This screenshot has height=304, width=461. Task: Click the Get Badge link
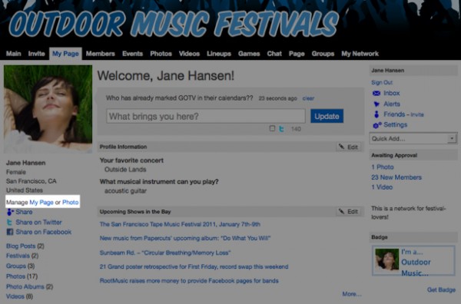(x=441, y=290)
